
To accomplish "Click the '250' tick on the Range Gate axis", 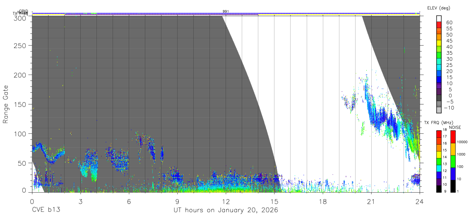I will [x=21, y=46].
